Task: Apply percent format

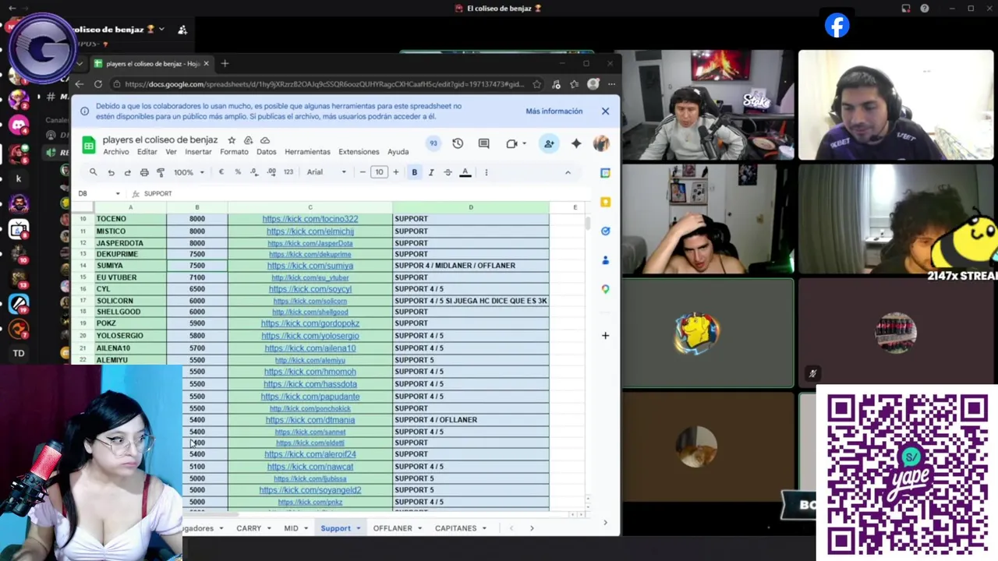Action: (238, 172)
